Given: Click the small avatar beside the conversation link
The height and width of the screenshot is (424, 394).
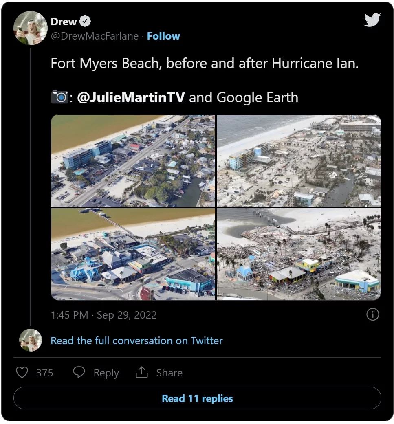Looking at the screenshot, I should click(x=30, y=340).
